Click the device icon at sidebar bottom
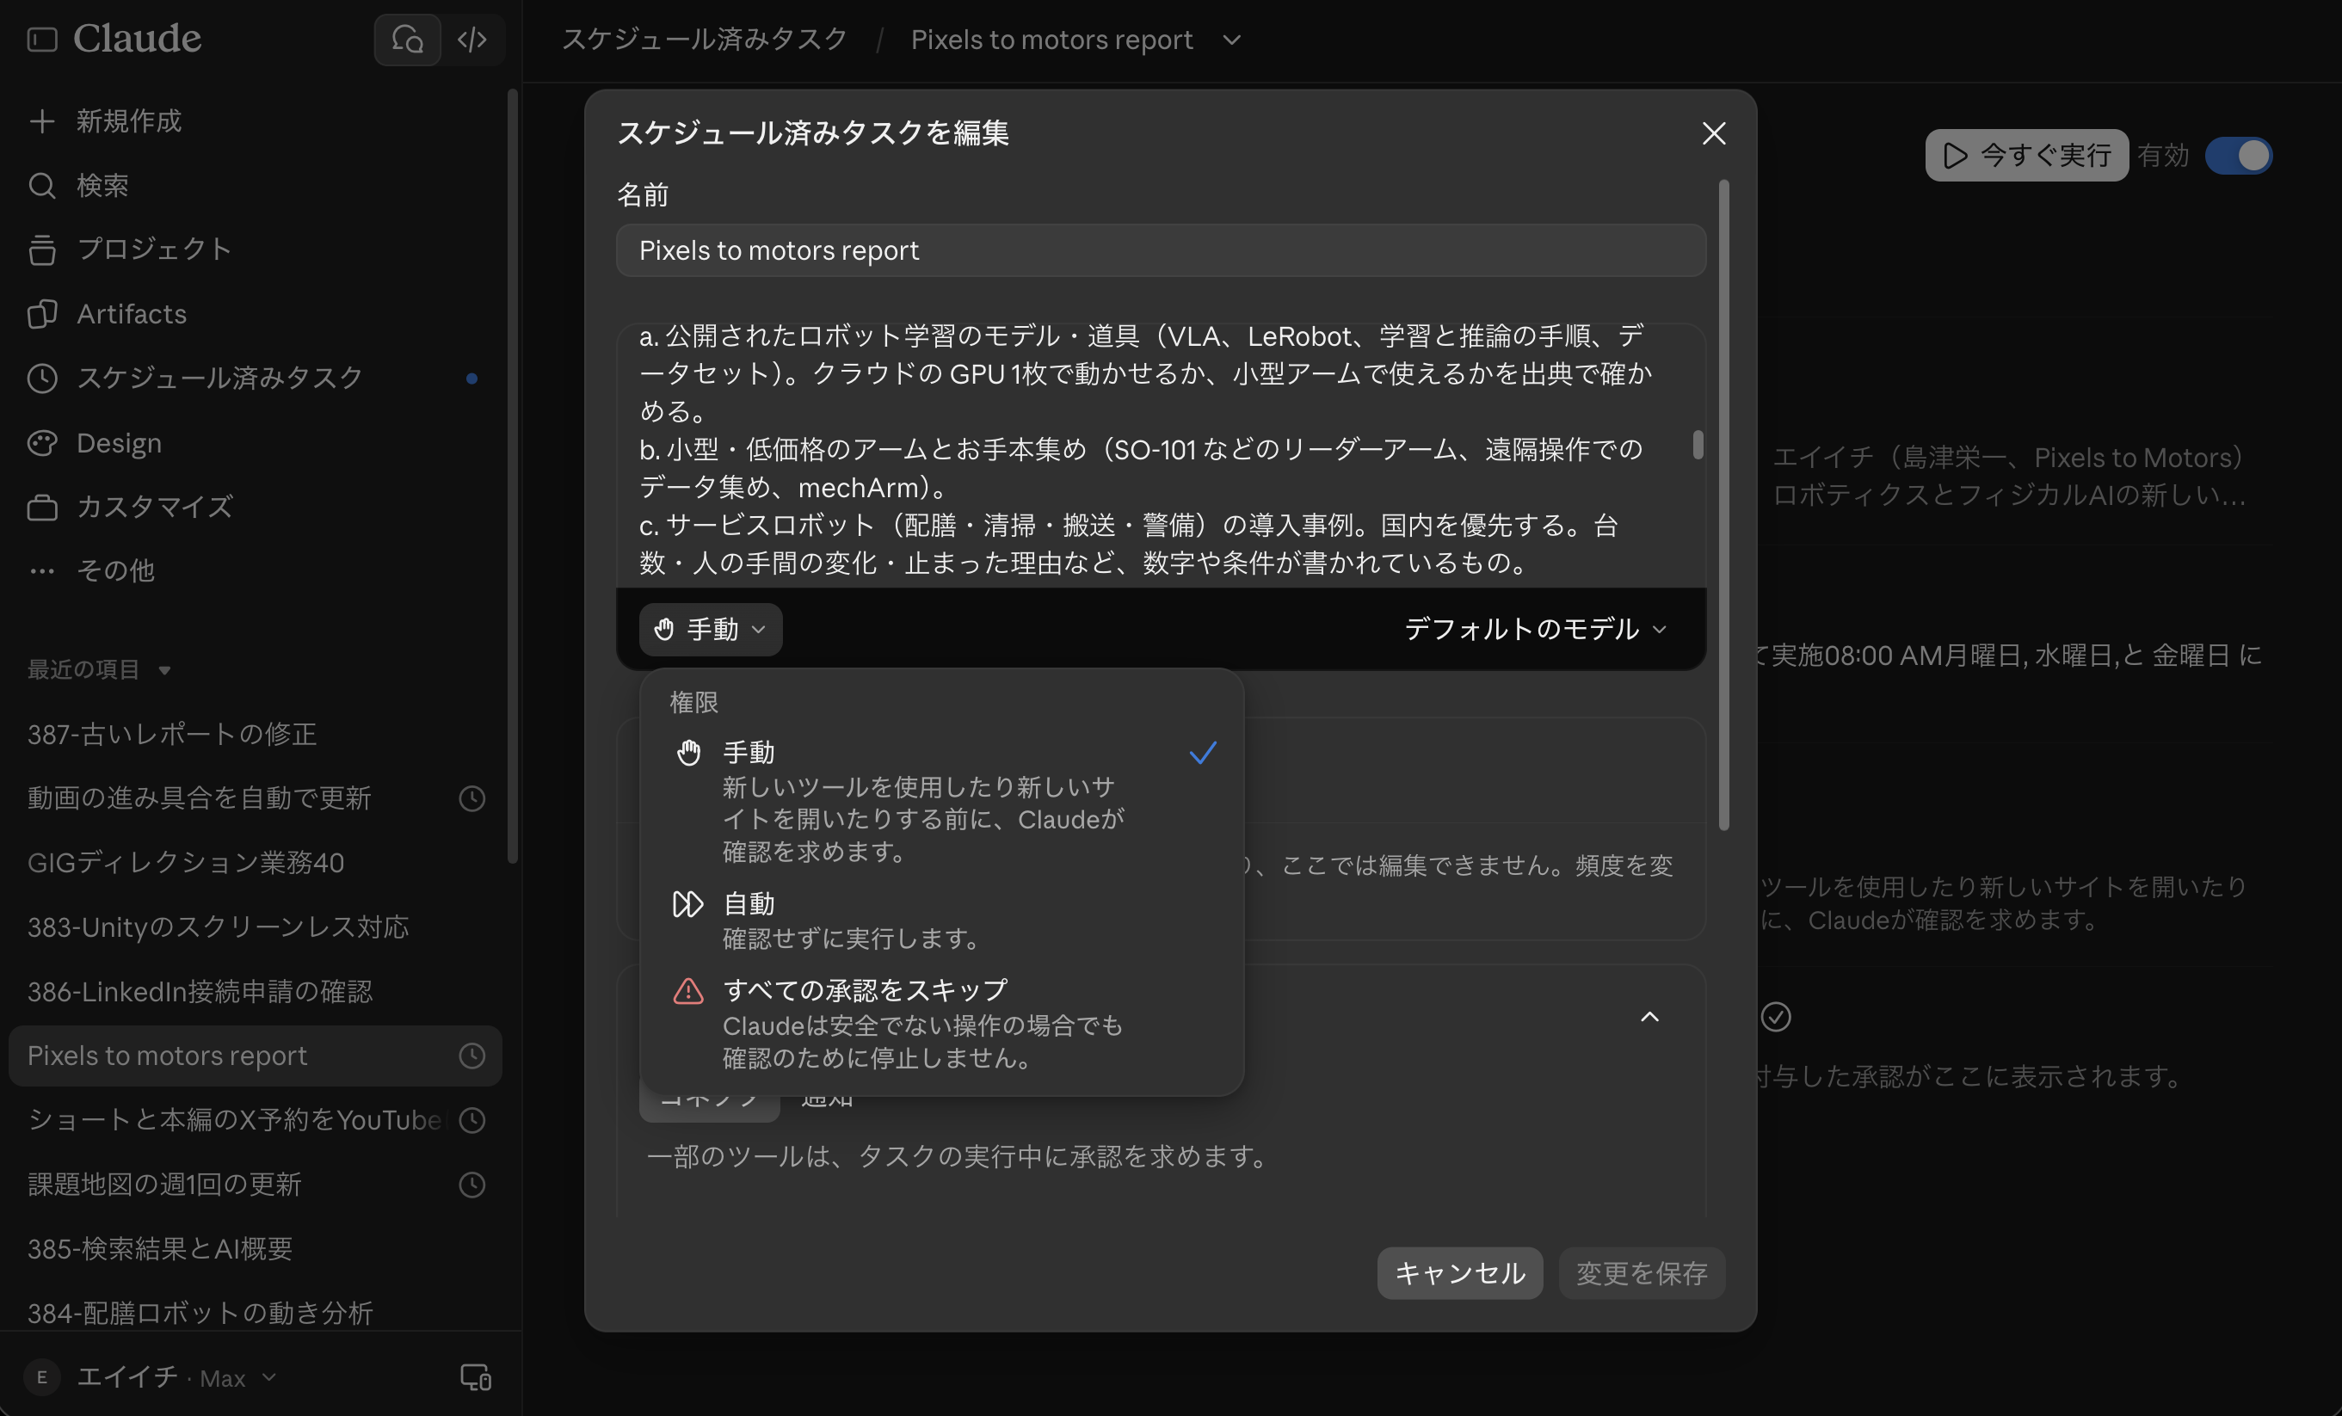This screenshot has height=1416, width=2342. pos(475,1377)
